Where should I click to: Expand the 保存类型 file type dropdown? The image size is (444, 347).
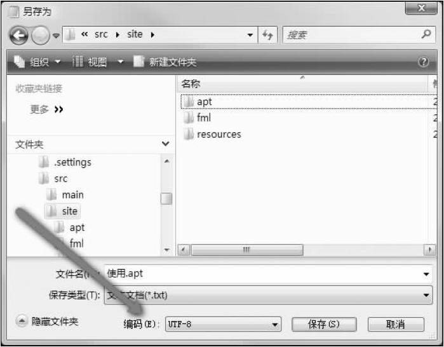click(x=426, y=295)
